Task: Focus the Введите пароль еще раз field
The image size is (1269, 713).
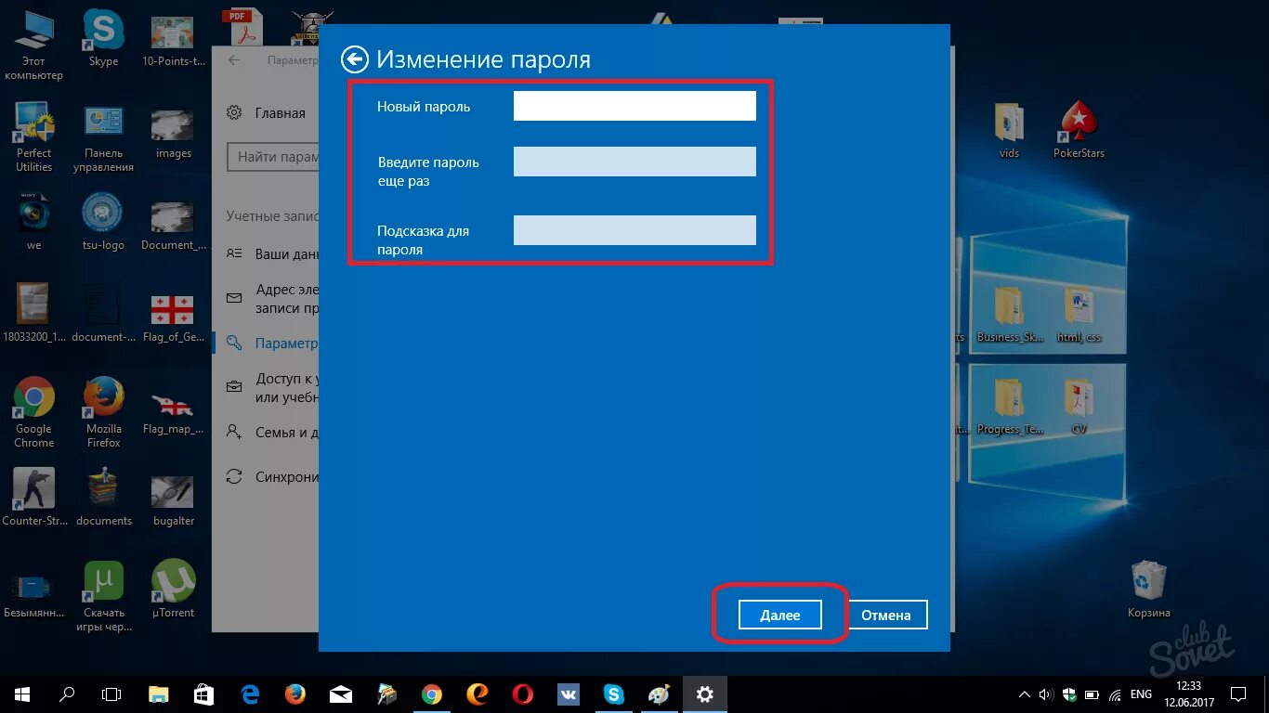Action: click(634, 162)
